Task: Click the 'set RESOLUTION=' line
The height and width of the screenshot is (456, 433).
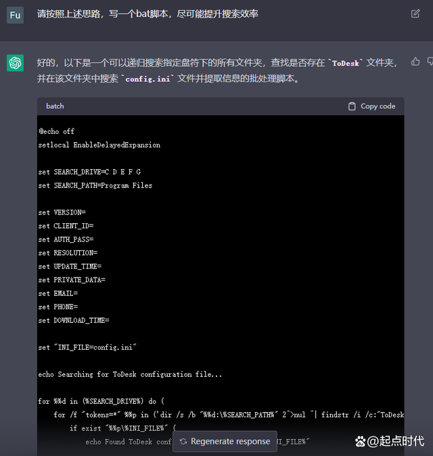Action: (x=68, y=253)
